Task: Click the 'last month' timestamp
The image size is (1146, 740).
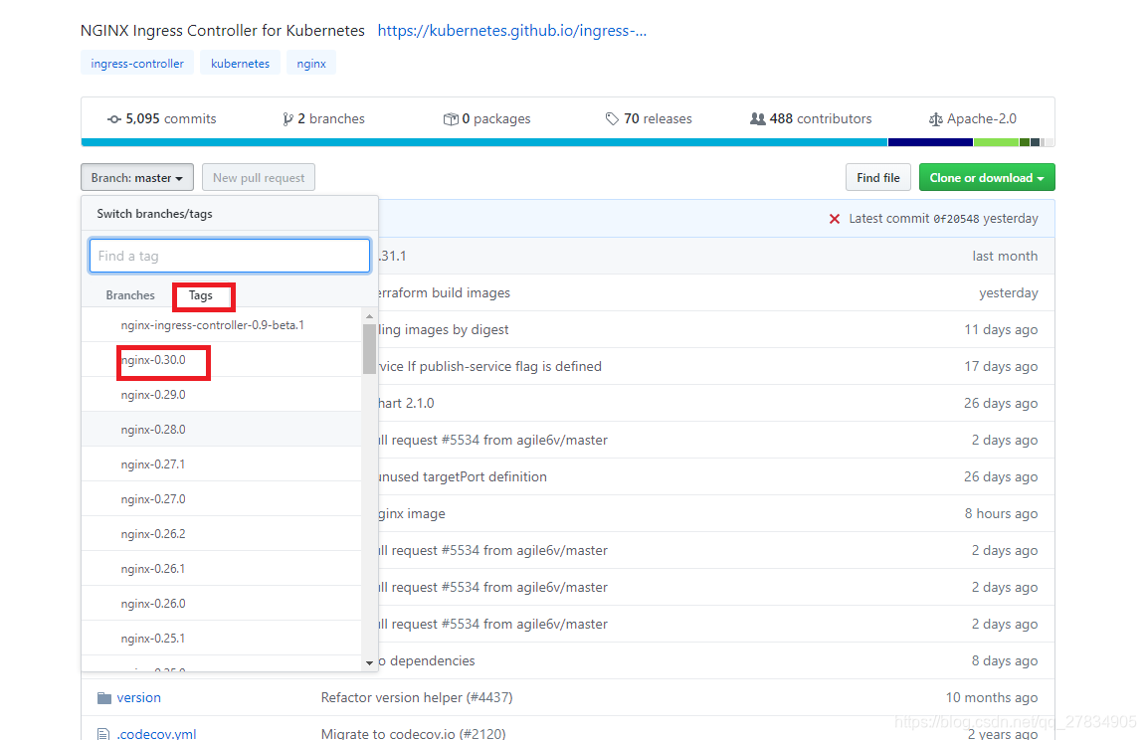Action: pos(1005,257)
